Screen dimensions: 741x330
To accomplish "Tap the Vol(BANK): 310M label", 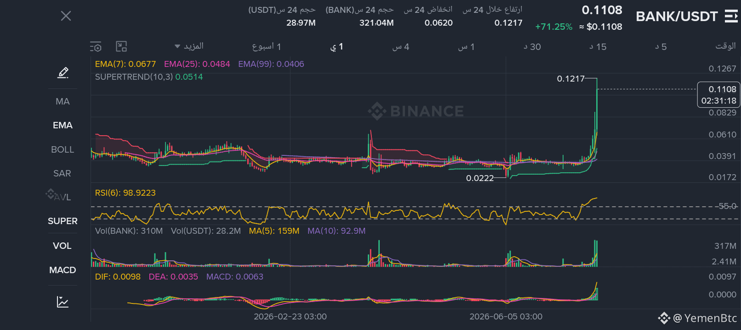I will click(129, 231).
